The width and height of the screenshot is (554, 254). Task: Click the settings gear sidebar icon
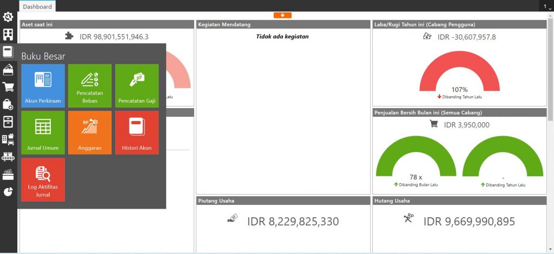(8, 17)
